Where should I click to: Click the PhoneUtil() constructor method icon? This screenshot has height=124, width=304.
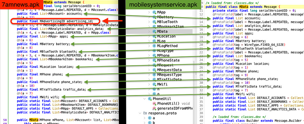[154, 103]
